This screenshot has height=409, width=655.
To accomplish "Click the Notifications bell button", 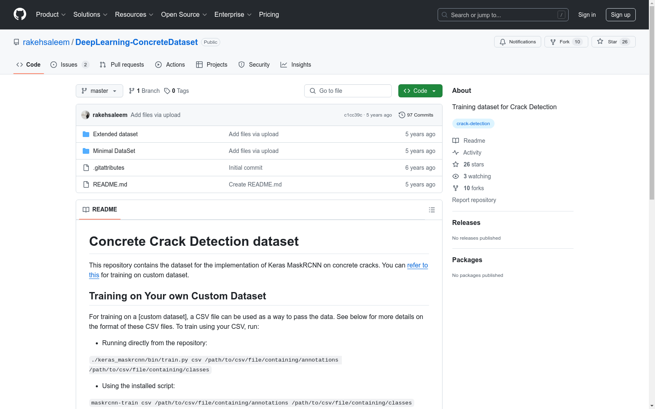I will pyautogui.click(x=517, y=42).
